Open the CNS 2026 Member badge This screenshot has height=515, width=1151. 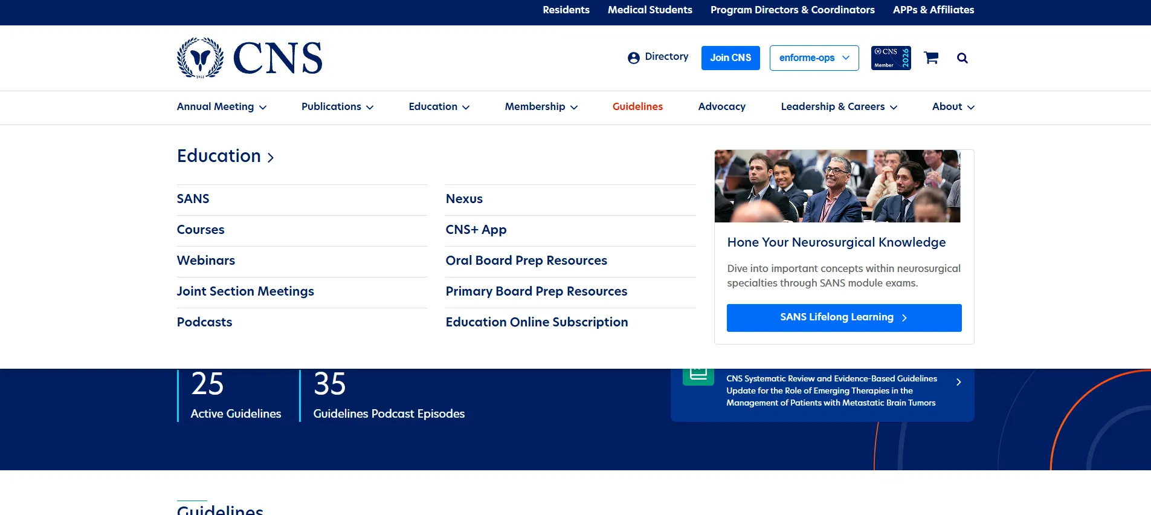tap(891, 58)
